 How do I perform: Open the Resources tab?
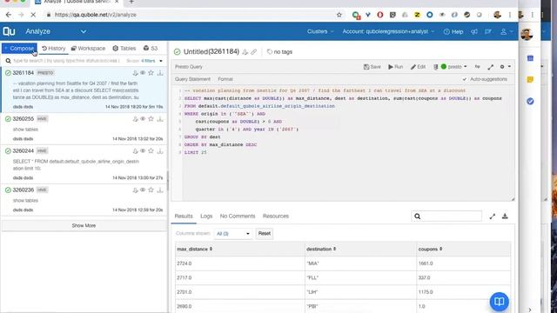click(x=276, y=216)
